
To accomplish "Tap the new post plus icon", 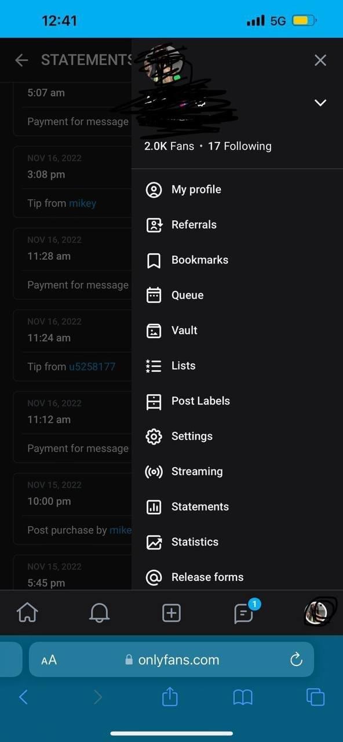I will pyautogui.click(x=171, y=613).
